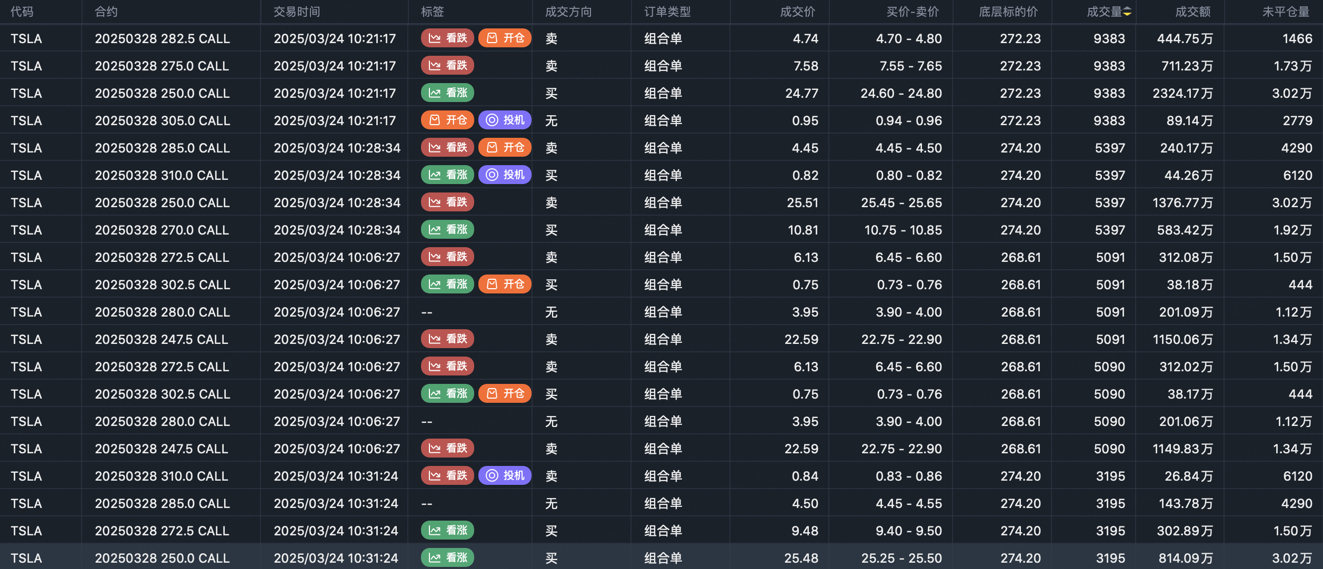Click 成交价 value 24.77
1323x569 pixels.
(802, 94)
